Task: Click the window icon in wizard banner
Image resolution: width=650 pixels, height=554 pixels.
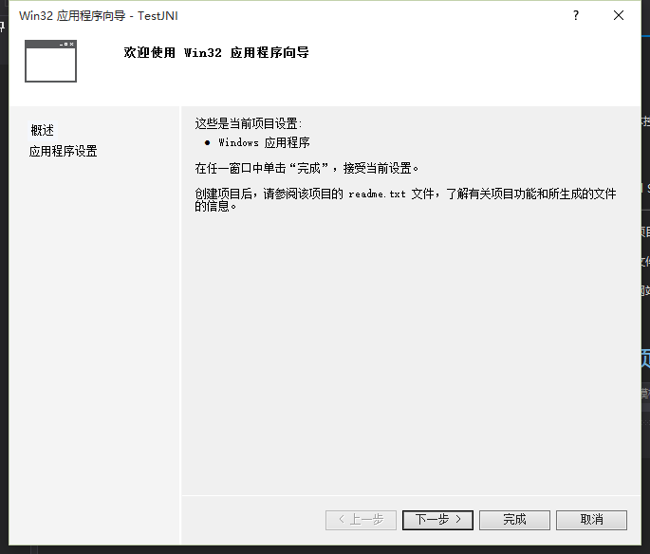Action: 50,61
